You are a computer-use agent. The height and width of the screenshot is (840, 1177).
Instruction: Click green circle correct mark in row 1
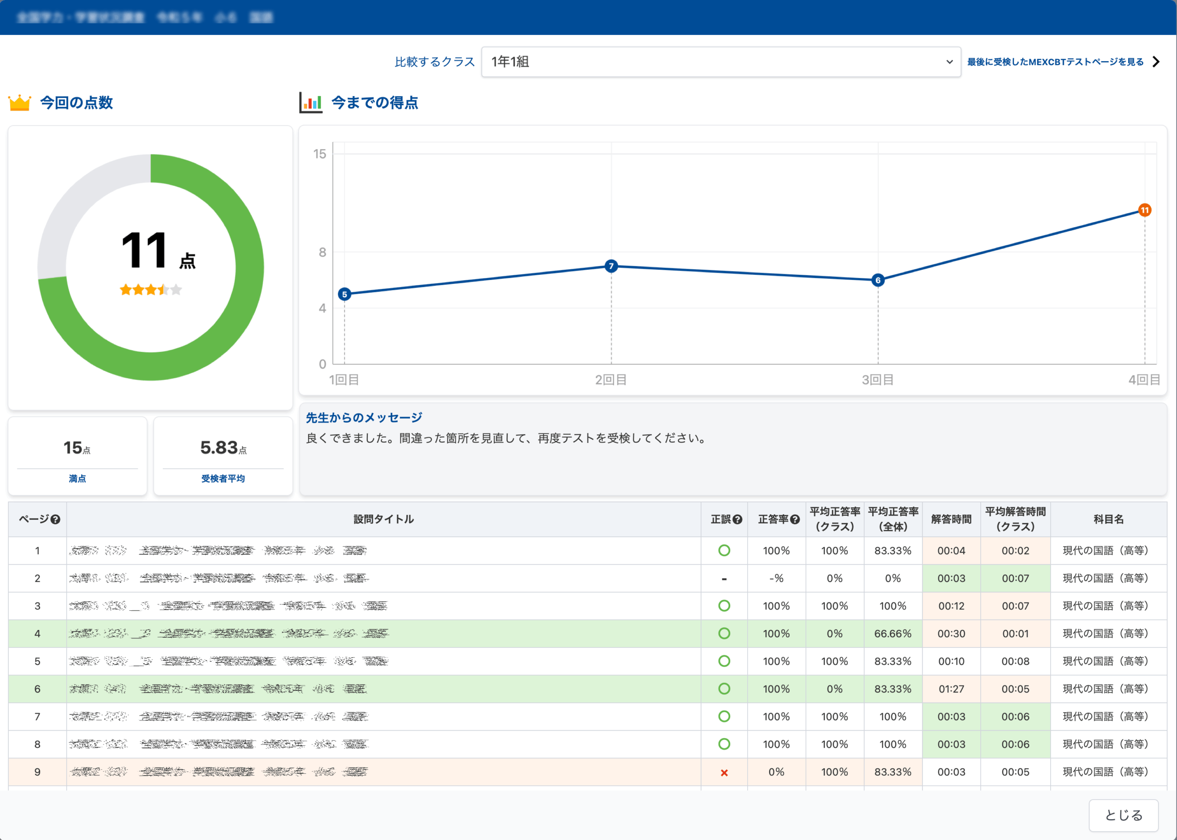[x=724, y=551]
